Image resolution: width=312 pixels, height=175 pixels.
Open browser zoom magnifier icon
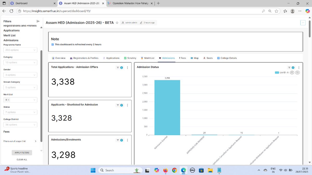tap(270, 11)
